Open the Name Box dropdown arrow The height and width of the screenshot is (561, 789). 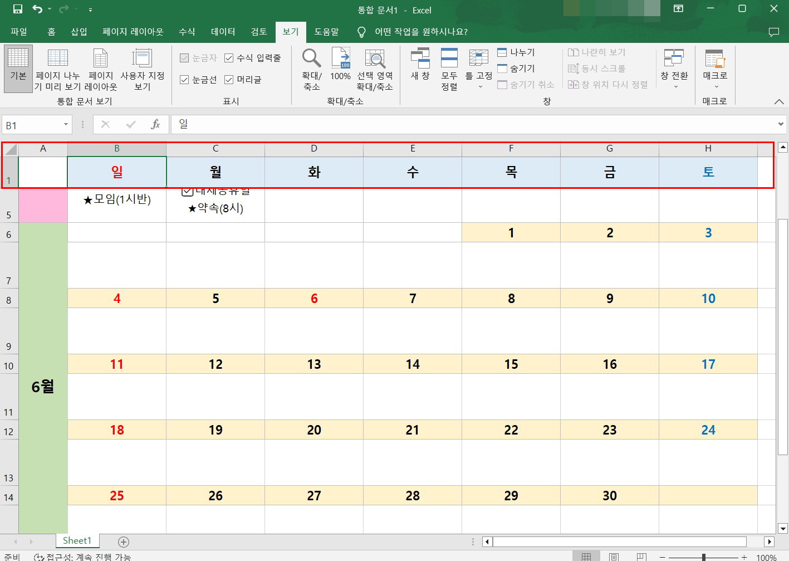[66, 125]
